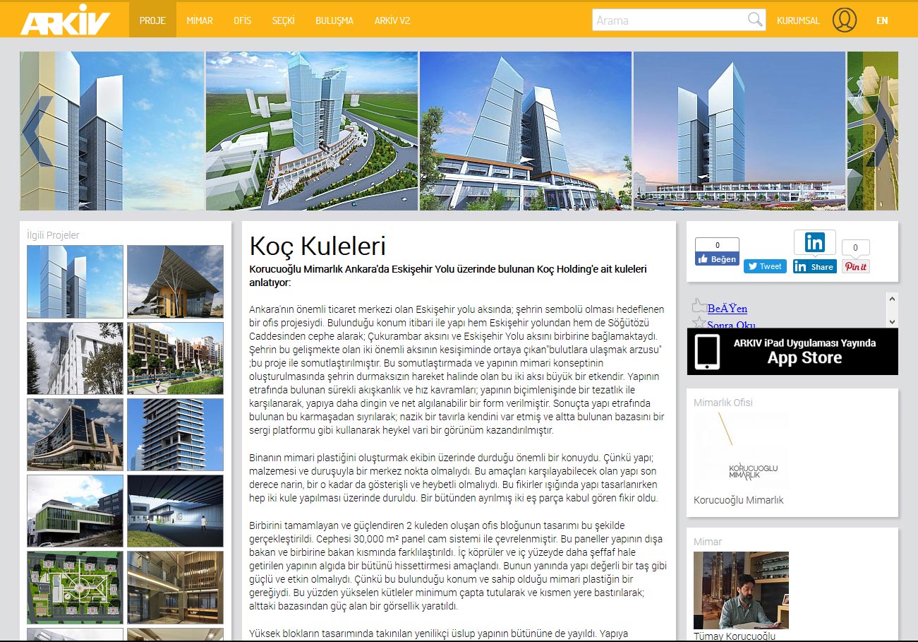
Task: Click the Mimar section label
Action: coord(708,542)
